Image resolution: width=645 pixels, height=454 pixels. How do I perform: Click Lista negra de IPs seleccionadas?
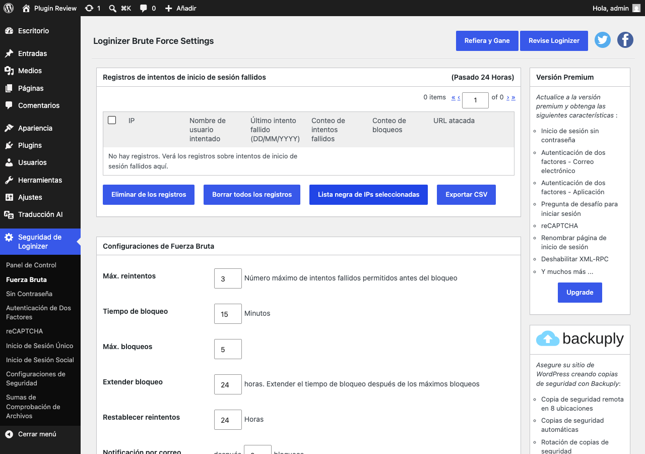tap(368, 195)
